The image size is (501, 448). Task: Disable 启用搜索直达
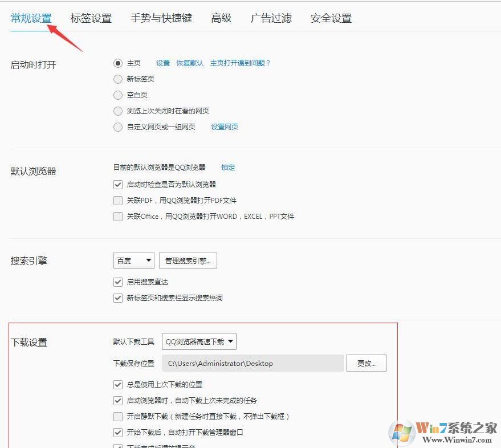118,282
